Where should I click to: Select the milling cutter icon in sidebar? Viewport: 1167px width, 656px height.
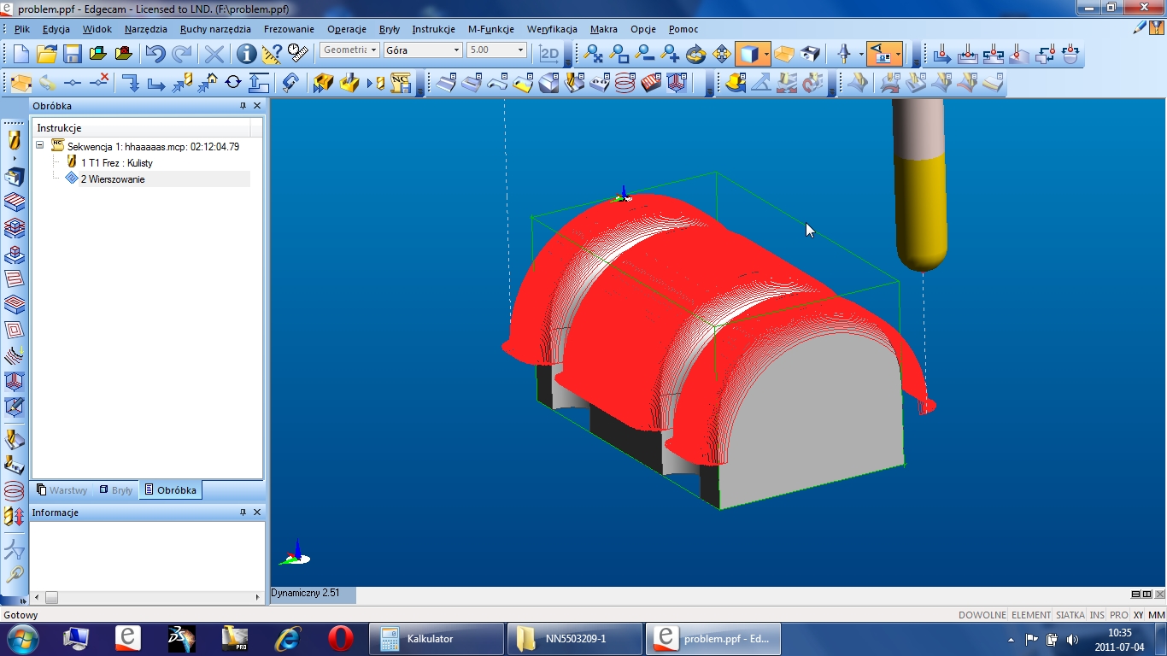coord(14,140)
